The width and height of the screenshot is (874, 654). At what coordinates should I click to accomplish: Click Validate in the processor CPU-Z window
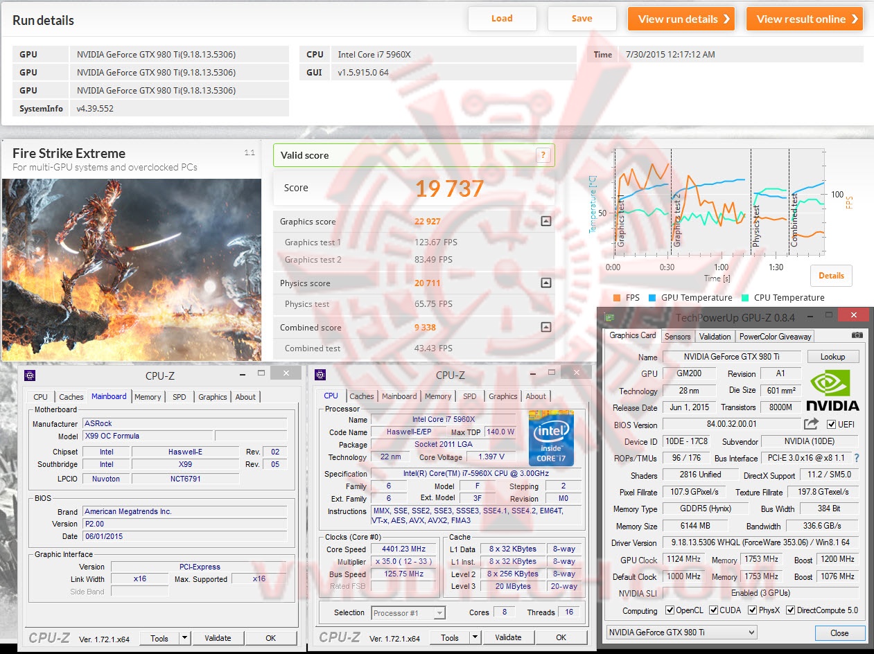508,637
